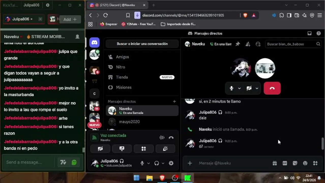Viewport: 325px width, 183px height.
Task: Open the Tienda shop page
Action: pyautogui.click(x=142, y=77)
